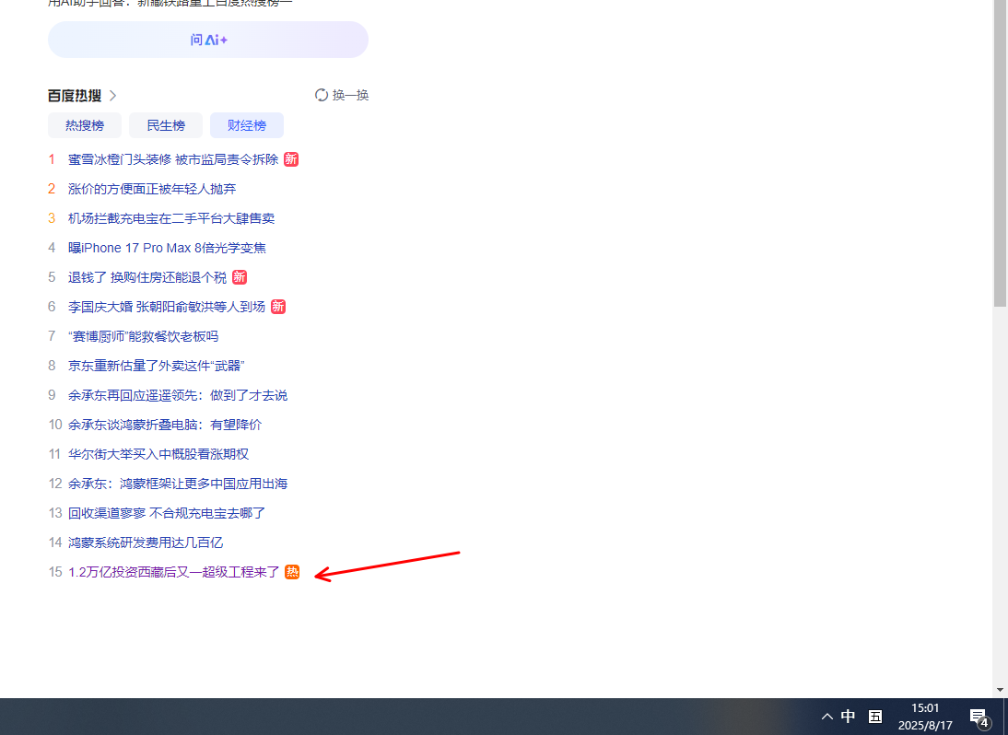Open 回收渠道寥寥 不合规充电宝去哪了 item
1008x735 pixels.
[x=167, y=514]
